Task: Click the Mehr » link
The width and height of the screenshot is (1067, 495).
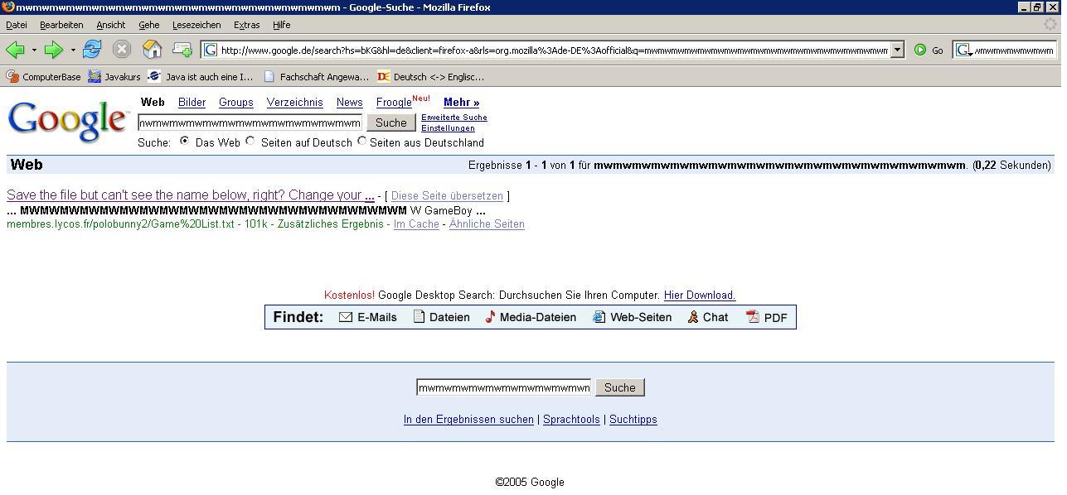Action: [462, 103]
